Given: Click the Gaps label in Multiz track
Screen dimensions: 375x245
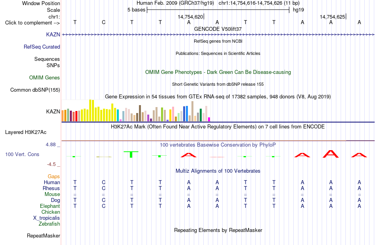Looking at the screenshot, I should coord(54,177).
